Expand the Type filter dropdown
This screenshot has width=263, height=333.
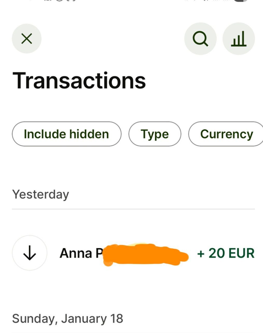[x=155, y=134]
